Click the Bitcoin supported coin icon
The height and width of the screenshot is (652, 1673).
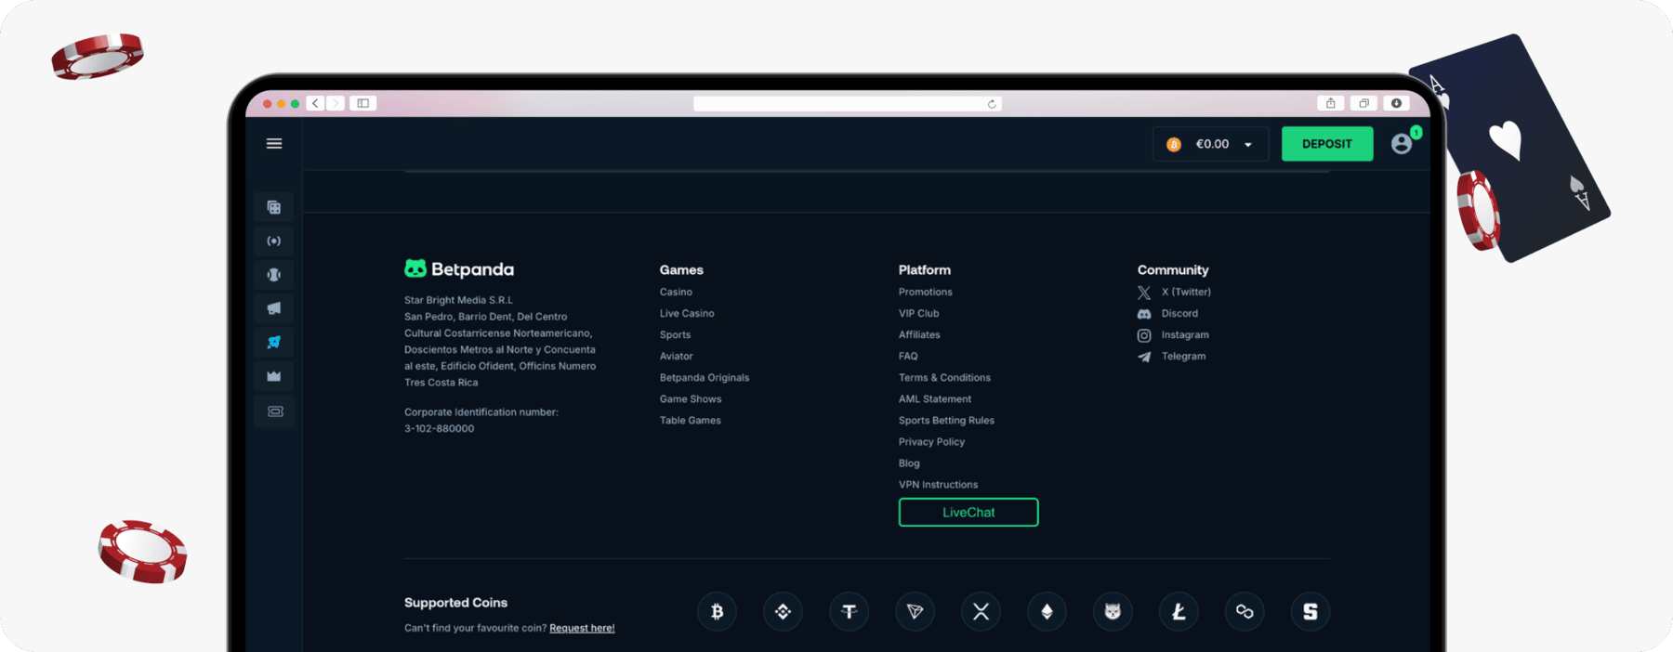coord(717,611)
